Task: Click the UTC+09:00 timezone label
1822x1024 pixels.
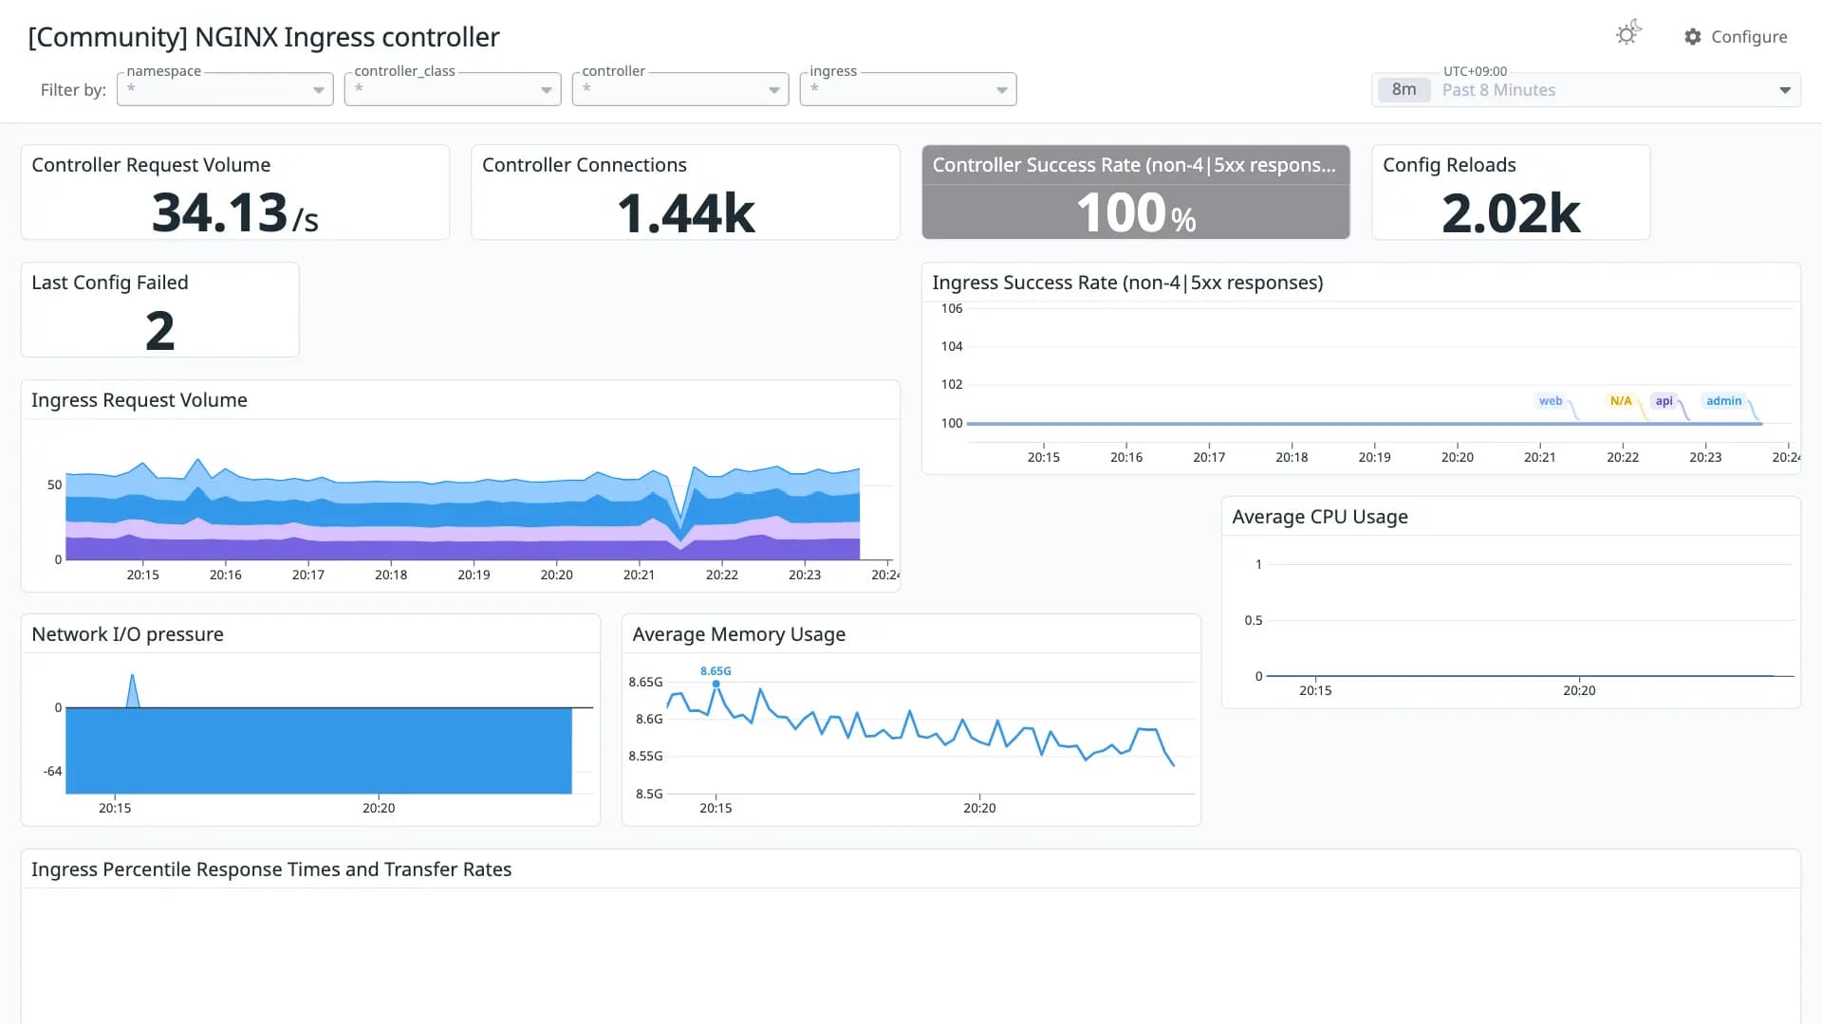Action: pos(1475,71)
